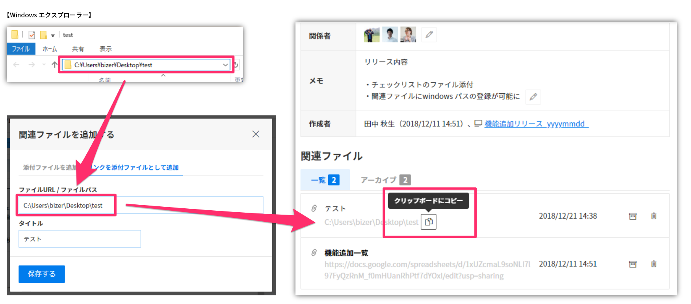Click the link icon beside 機能追加一覧
The image size is (691, 304).
pyautogui.click(x=314, y=253)
